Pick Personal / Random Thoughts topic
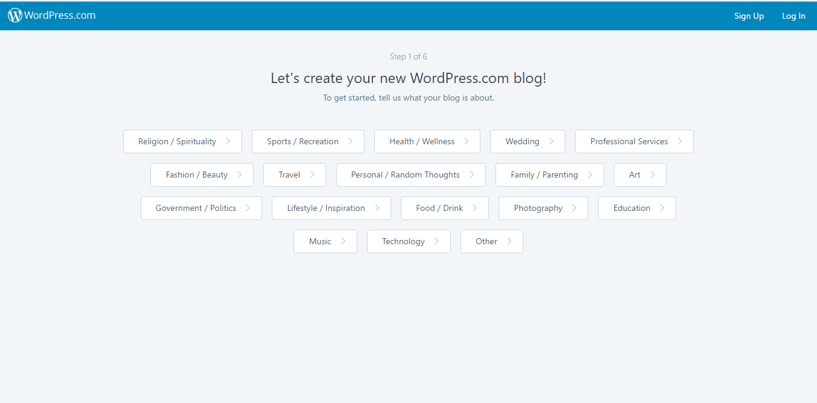The width and height of the screenshot is (817, 403). click(411, 175)
